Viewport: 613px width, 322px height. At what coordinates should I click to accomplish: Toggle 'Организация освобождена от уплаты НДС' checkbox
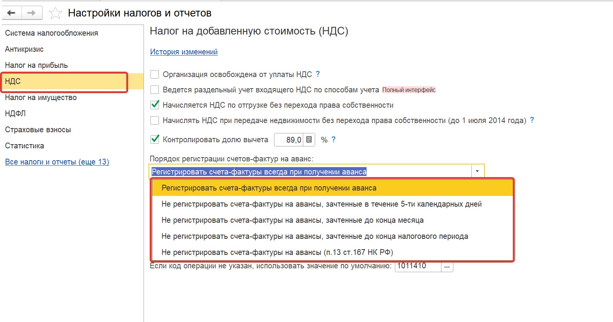pos(155,74)
